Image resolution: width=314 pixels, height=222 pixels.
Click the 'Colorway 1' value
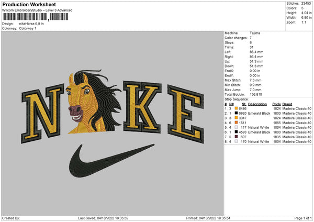[x=28, y=28]
